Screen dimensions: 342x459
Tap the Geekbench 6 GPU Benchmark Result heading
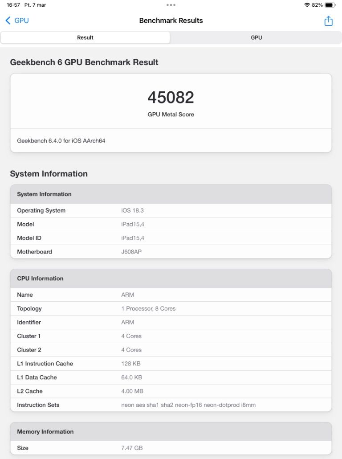84,62
